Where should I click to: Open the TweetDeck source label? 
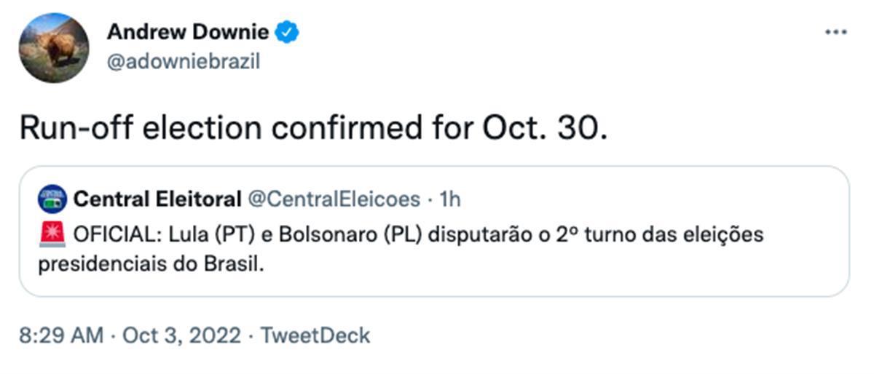point(315,335)
